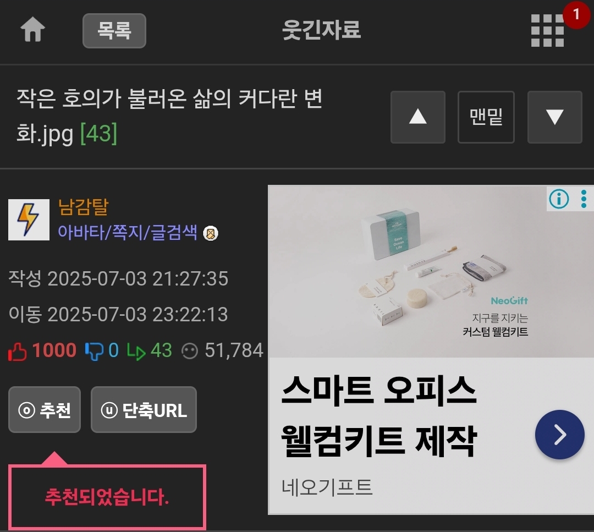Open the ad three-dot options menu
The height and width of the screenshot is (532, 594).
[584, 199]
